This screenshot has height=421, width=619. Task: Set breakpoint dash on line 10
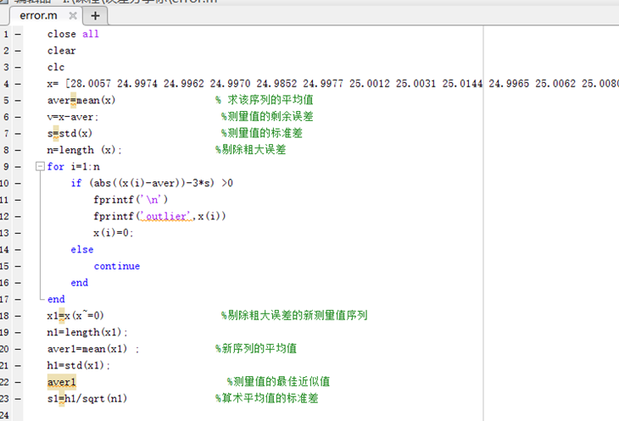pos(18,183)
